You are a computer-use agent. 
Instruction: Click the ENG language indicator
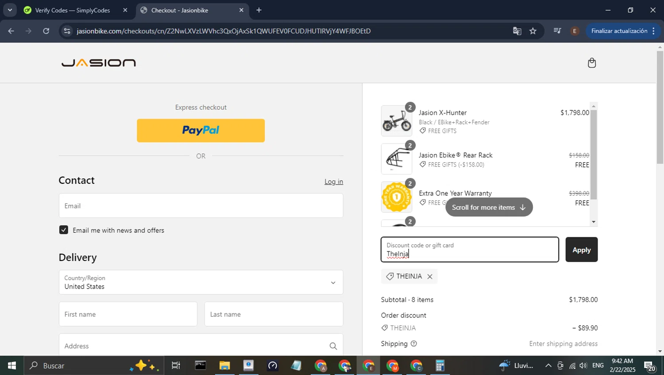coord(598,366)
